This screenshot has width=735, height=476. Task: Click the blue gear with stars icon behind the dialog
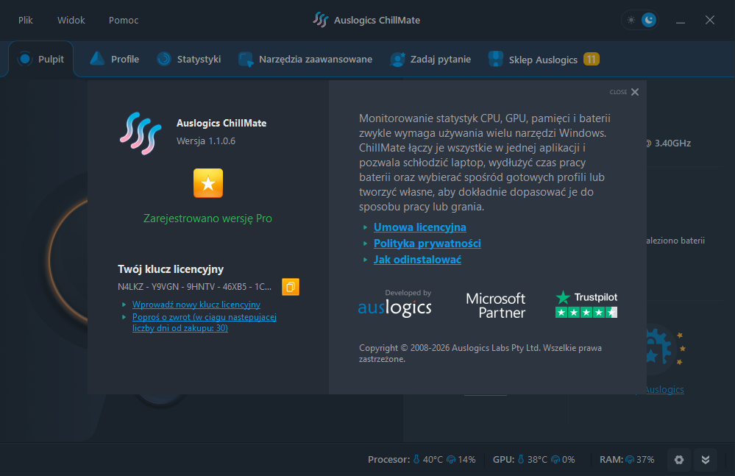pyautogui.click(x=662, y=349)
